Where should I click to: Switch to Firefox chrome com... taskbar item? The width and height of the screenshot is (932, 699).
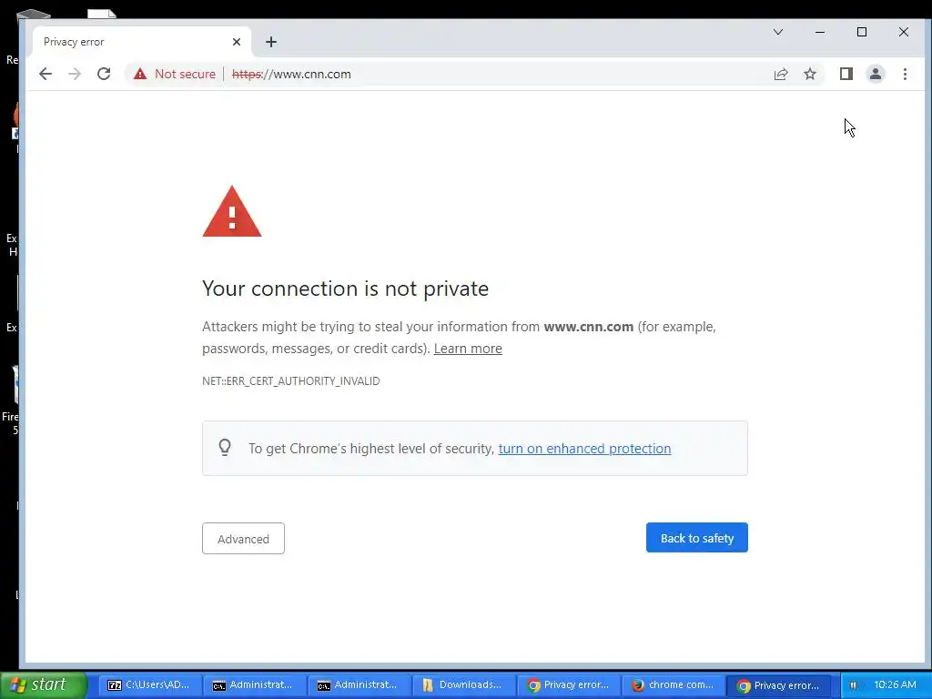click(x=673, y=684)
